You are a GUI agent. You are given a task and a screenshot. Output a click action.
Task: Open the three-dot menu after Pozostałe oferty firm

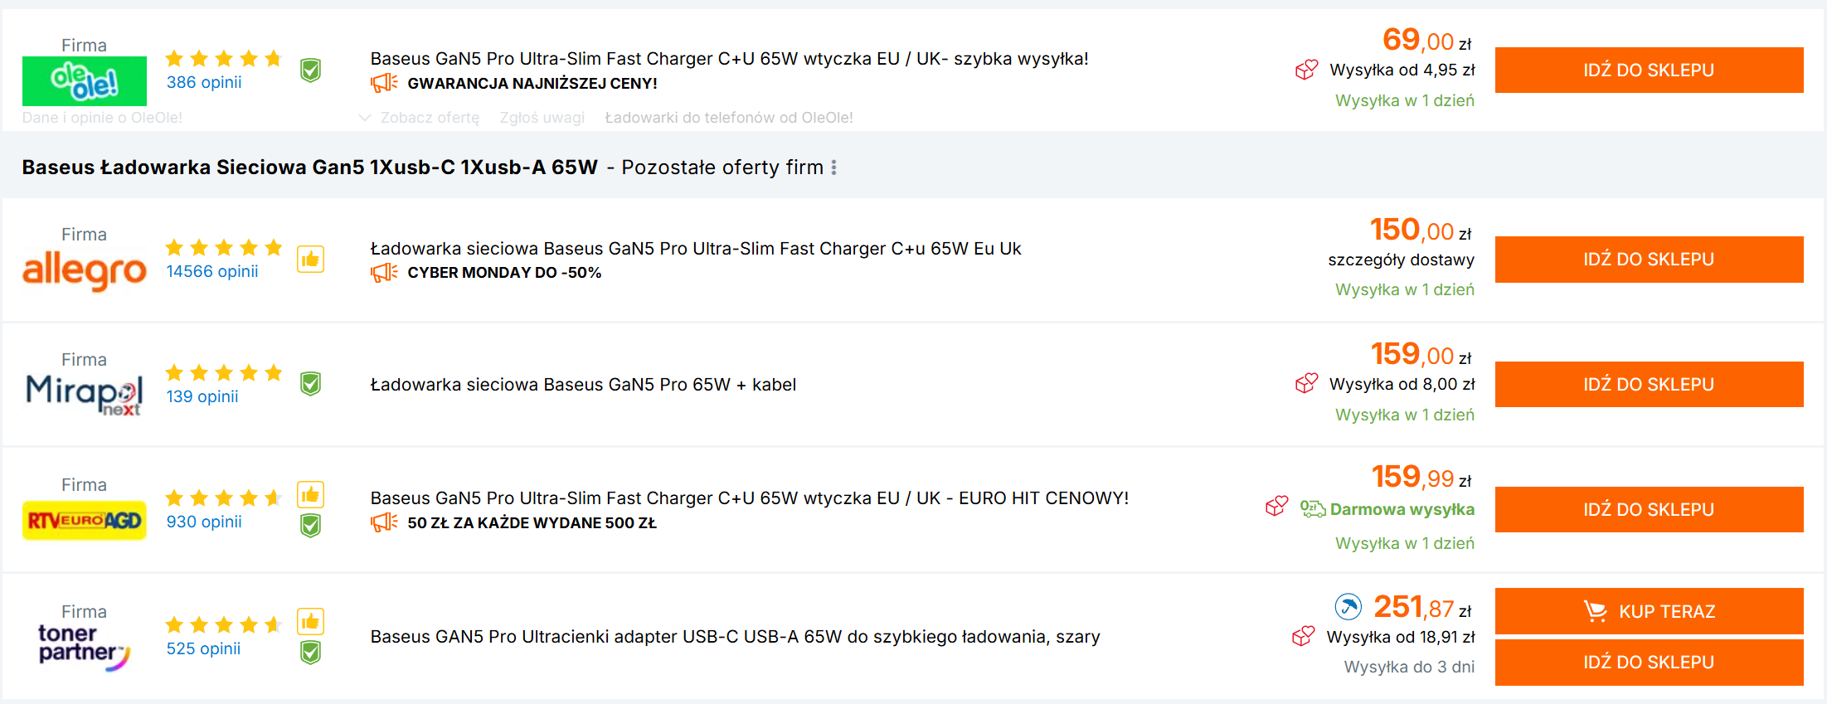click(833, 168)
